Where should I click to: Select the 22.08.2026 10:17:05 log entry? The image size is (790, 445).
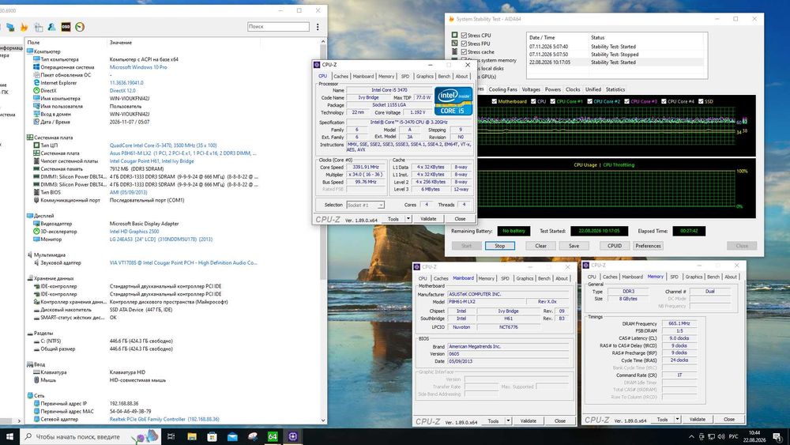(615, 62)
